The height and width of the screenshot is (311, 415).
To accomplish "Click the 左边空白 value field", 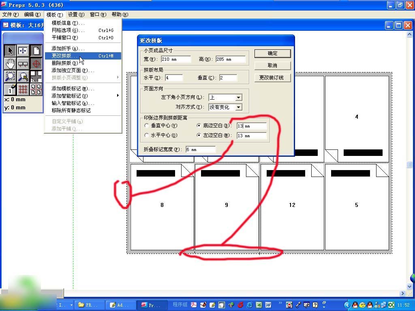I will tap(252, 136).
